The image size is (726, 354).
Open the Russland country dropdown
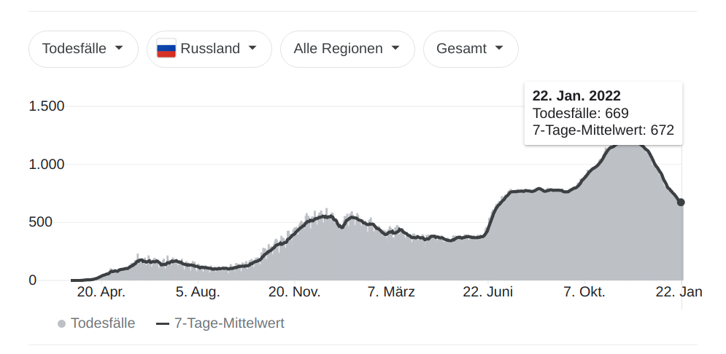(x=209, y=50)
